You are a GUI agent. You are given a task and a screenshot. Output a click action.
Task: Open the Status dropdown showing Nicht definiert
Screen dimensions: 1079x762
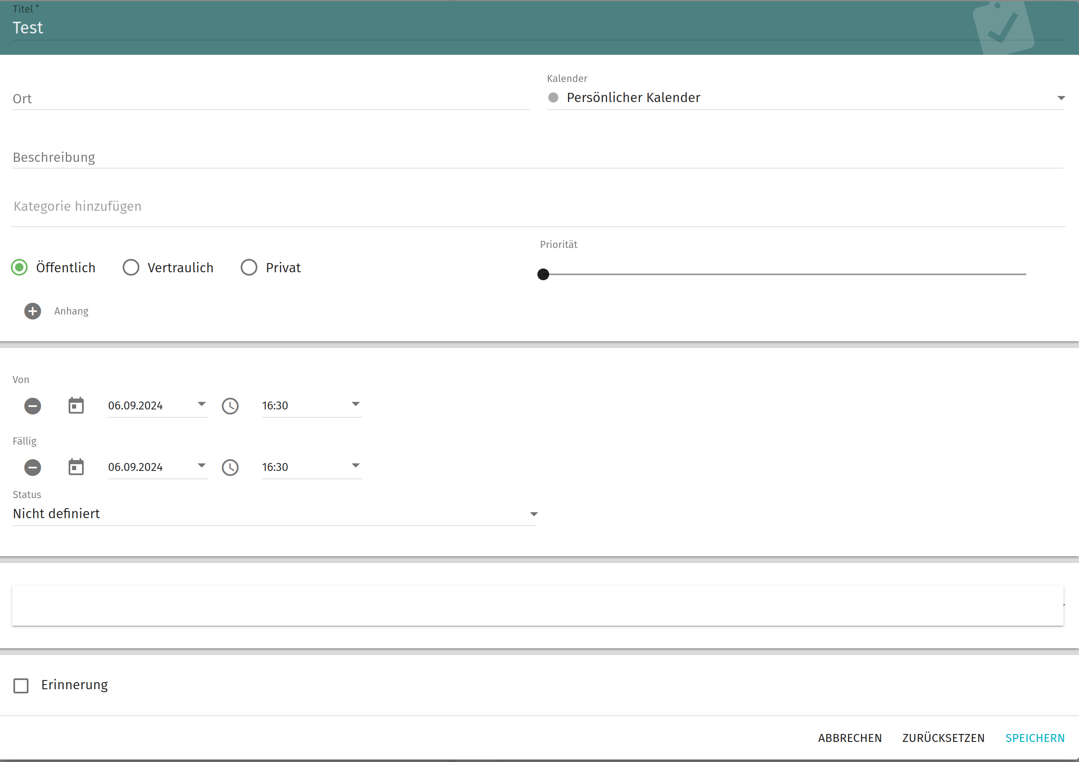[x=533, y=514]
